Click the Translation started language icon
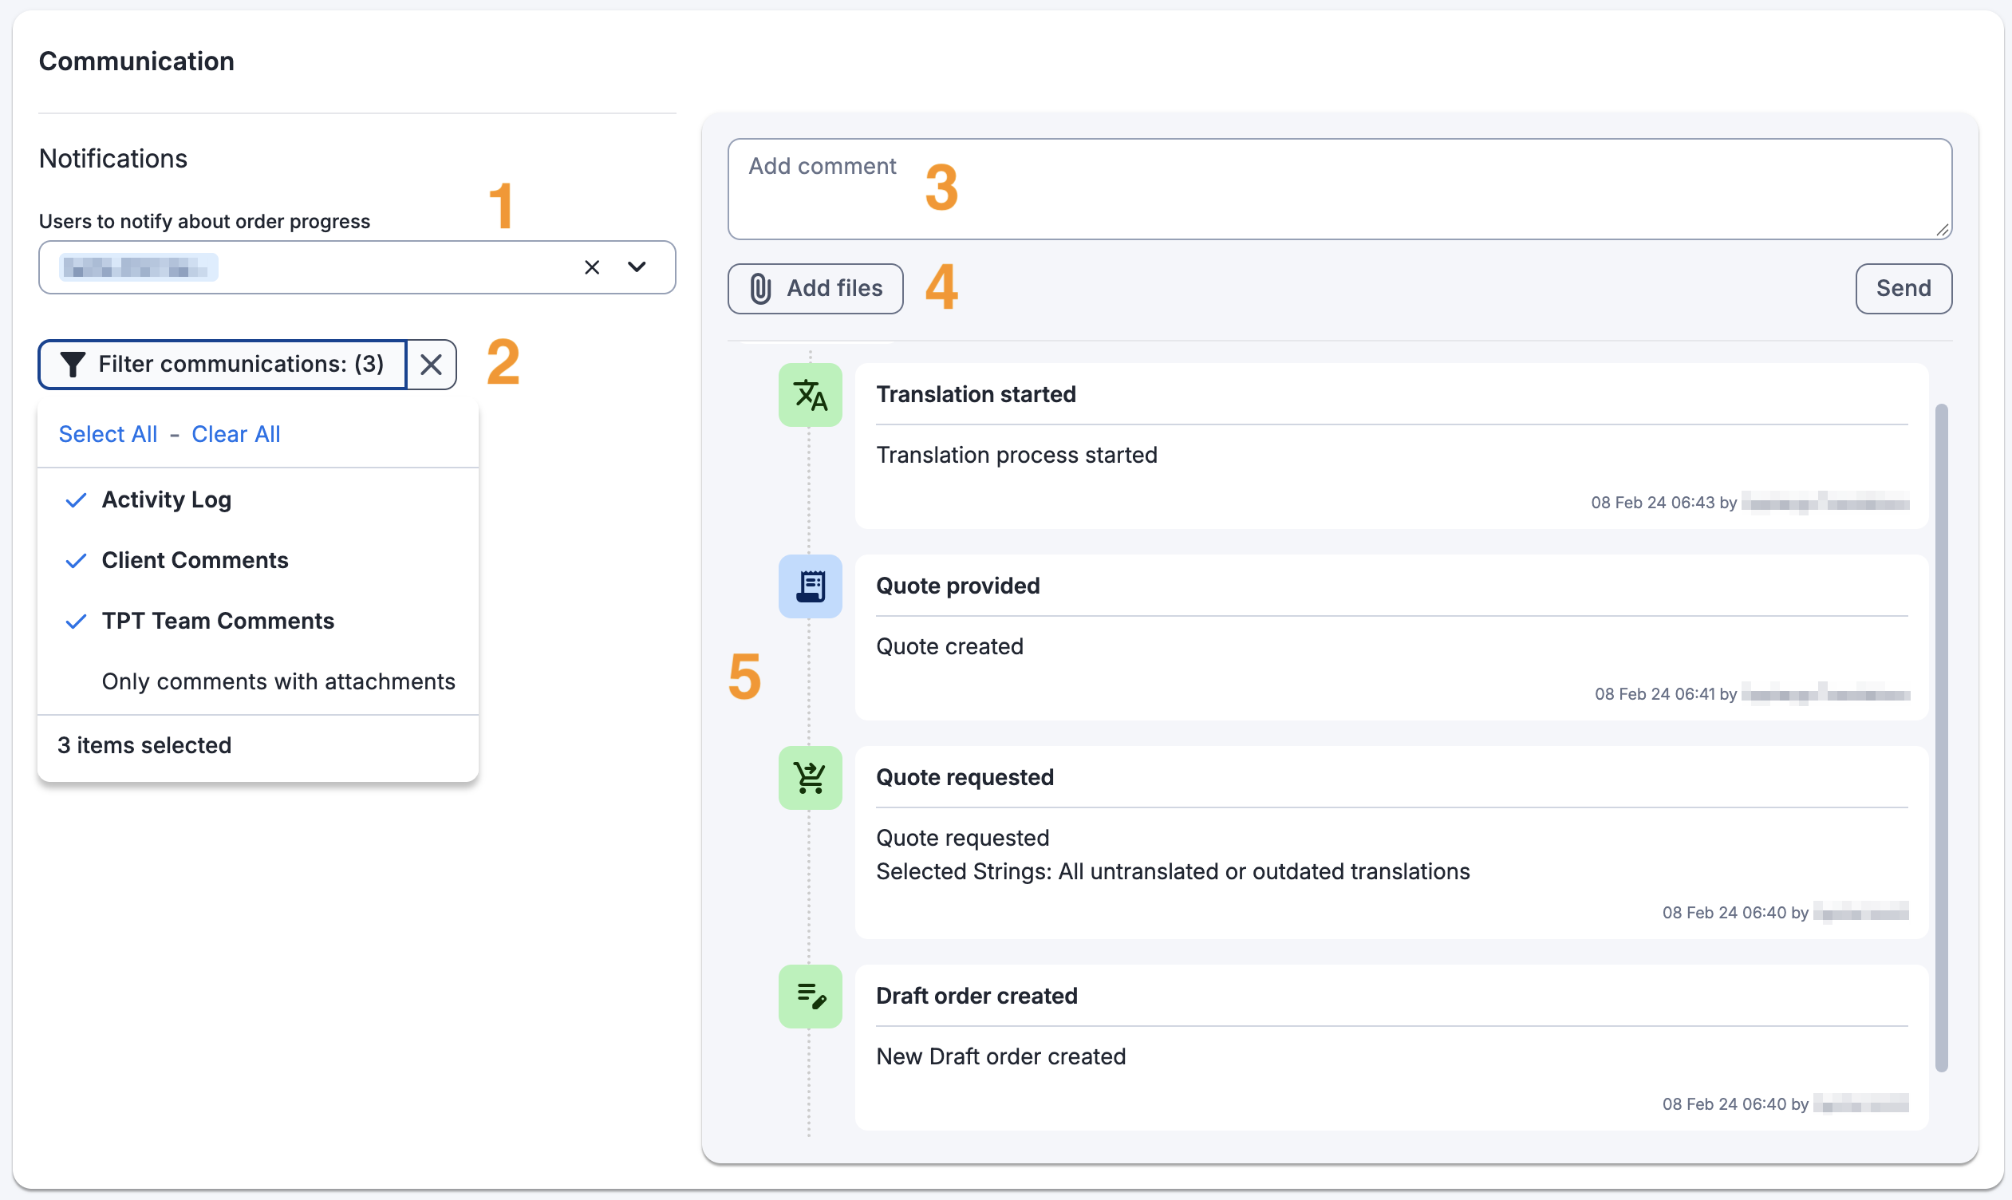The image size is (2012, 1200). pyautogui.click(x=810, y=395)
